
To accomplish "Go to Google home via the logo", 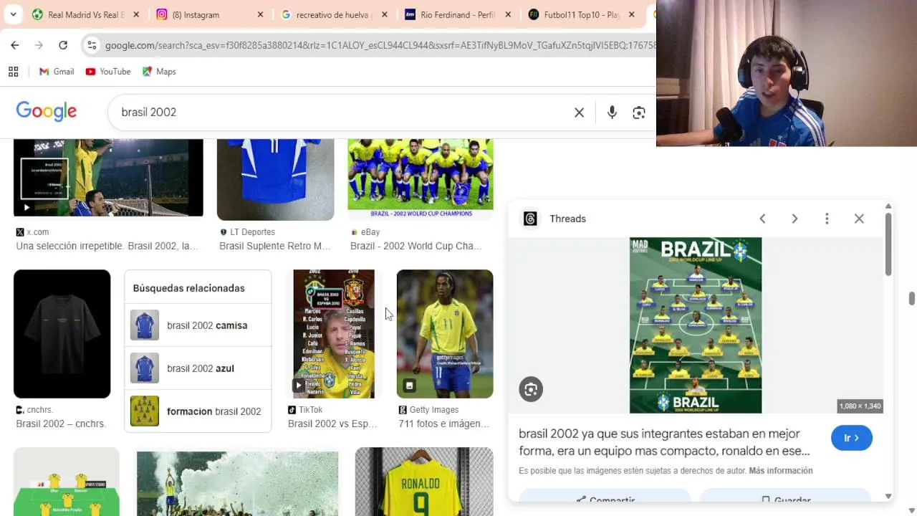I will (47, 112).
